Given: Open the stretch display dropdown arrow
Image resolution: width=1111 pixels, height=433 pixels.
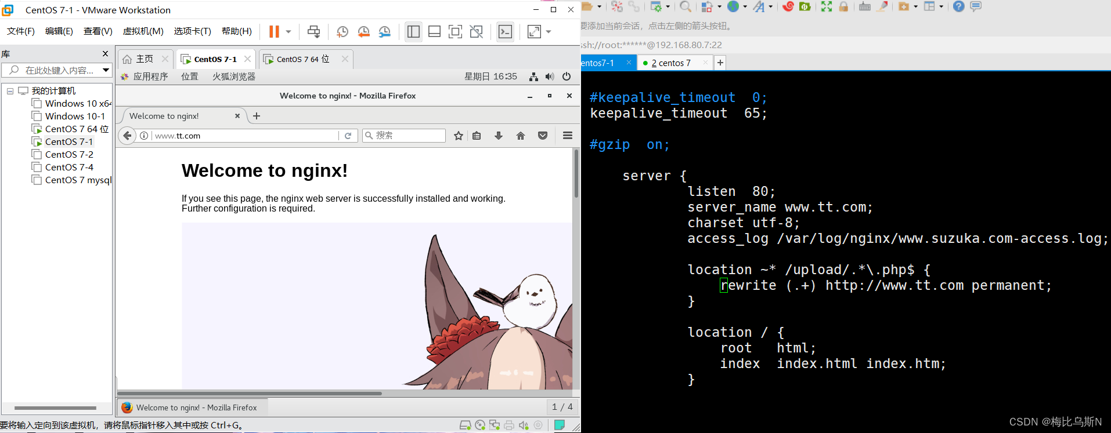Looking at the screenshot, I should pyautogui.click(x=549, y=32).
